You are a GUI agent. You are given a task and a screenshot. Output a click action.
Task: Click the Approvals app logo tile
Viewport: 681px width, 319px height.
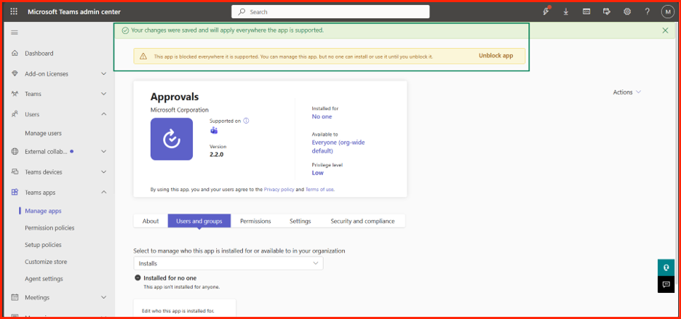[172, 139]
